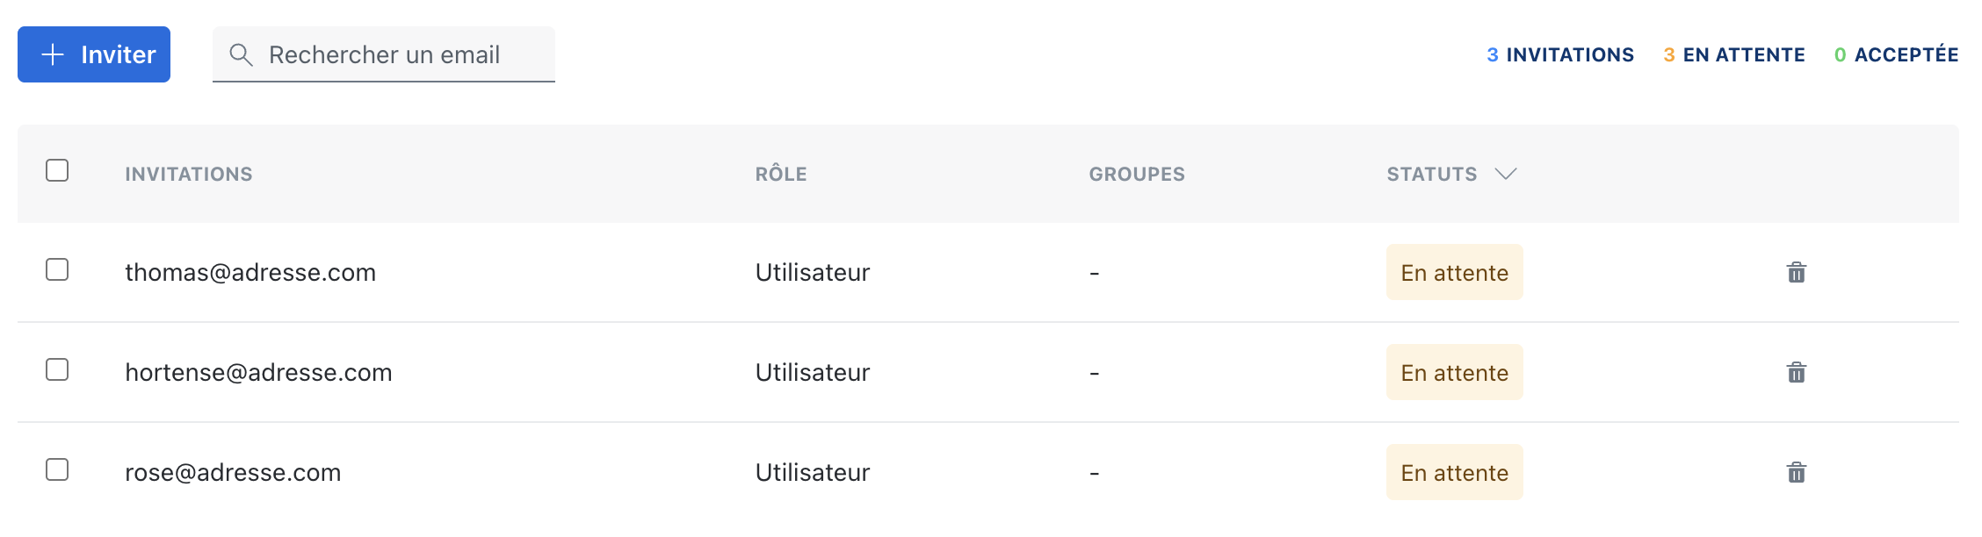Image resolution: width=1982 pixels, height=537 pixels.
Task: Delete the thomas@adresse.com invitation
Action: click(x=1796, y=273)
